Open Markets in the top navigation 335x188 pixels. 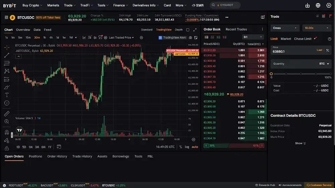(x=53, y=5)
